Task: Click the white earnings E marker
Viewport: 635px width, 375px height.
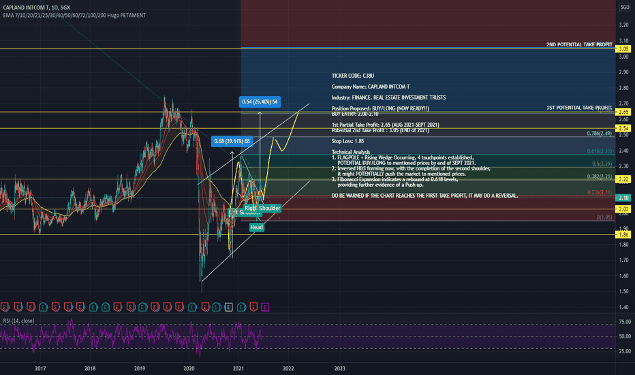Action: (228, 307)
